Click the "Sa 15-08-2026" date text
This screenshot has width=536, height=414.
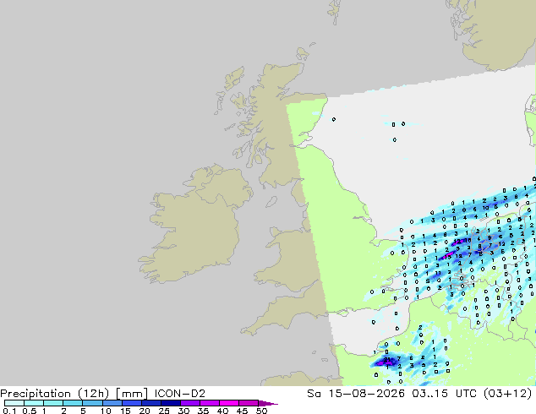pyautogui.click(x=356, y=394)
